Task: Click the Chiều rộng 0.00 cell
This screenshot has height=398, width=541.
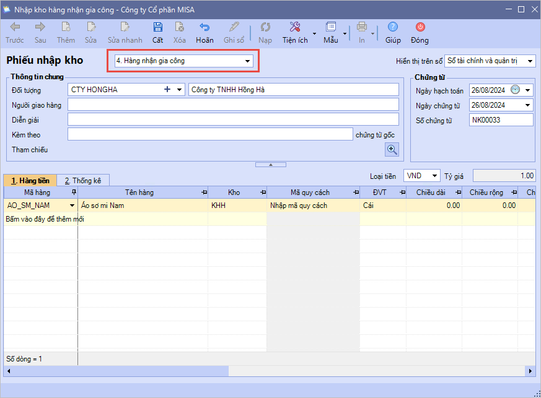Action: pyautogui.click(x=490, y=205)
